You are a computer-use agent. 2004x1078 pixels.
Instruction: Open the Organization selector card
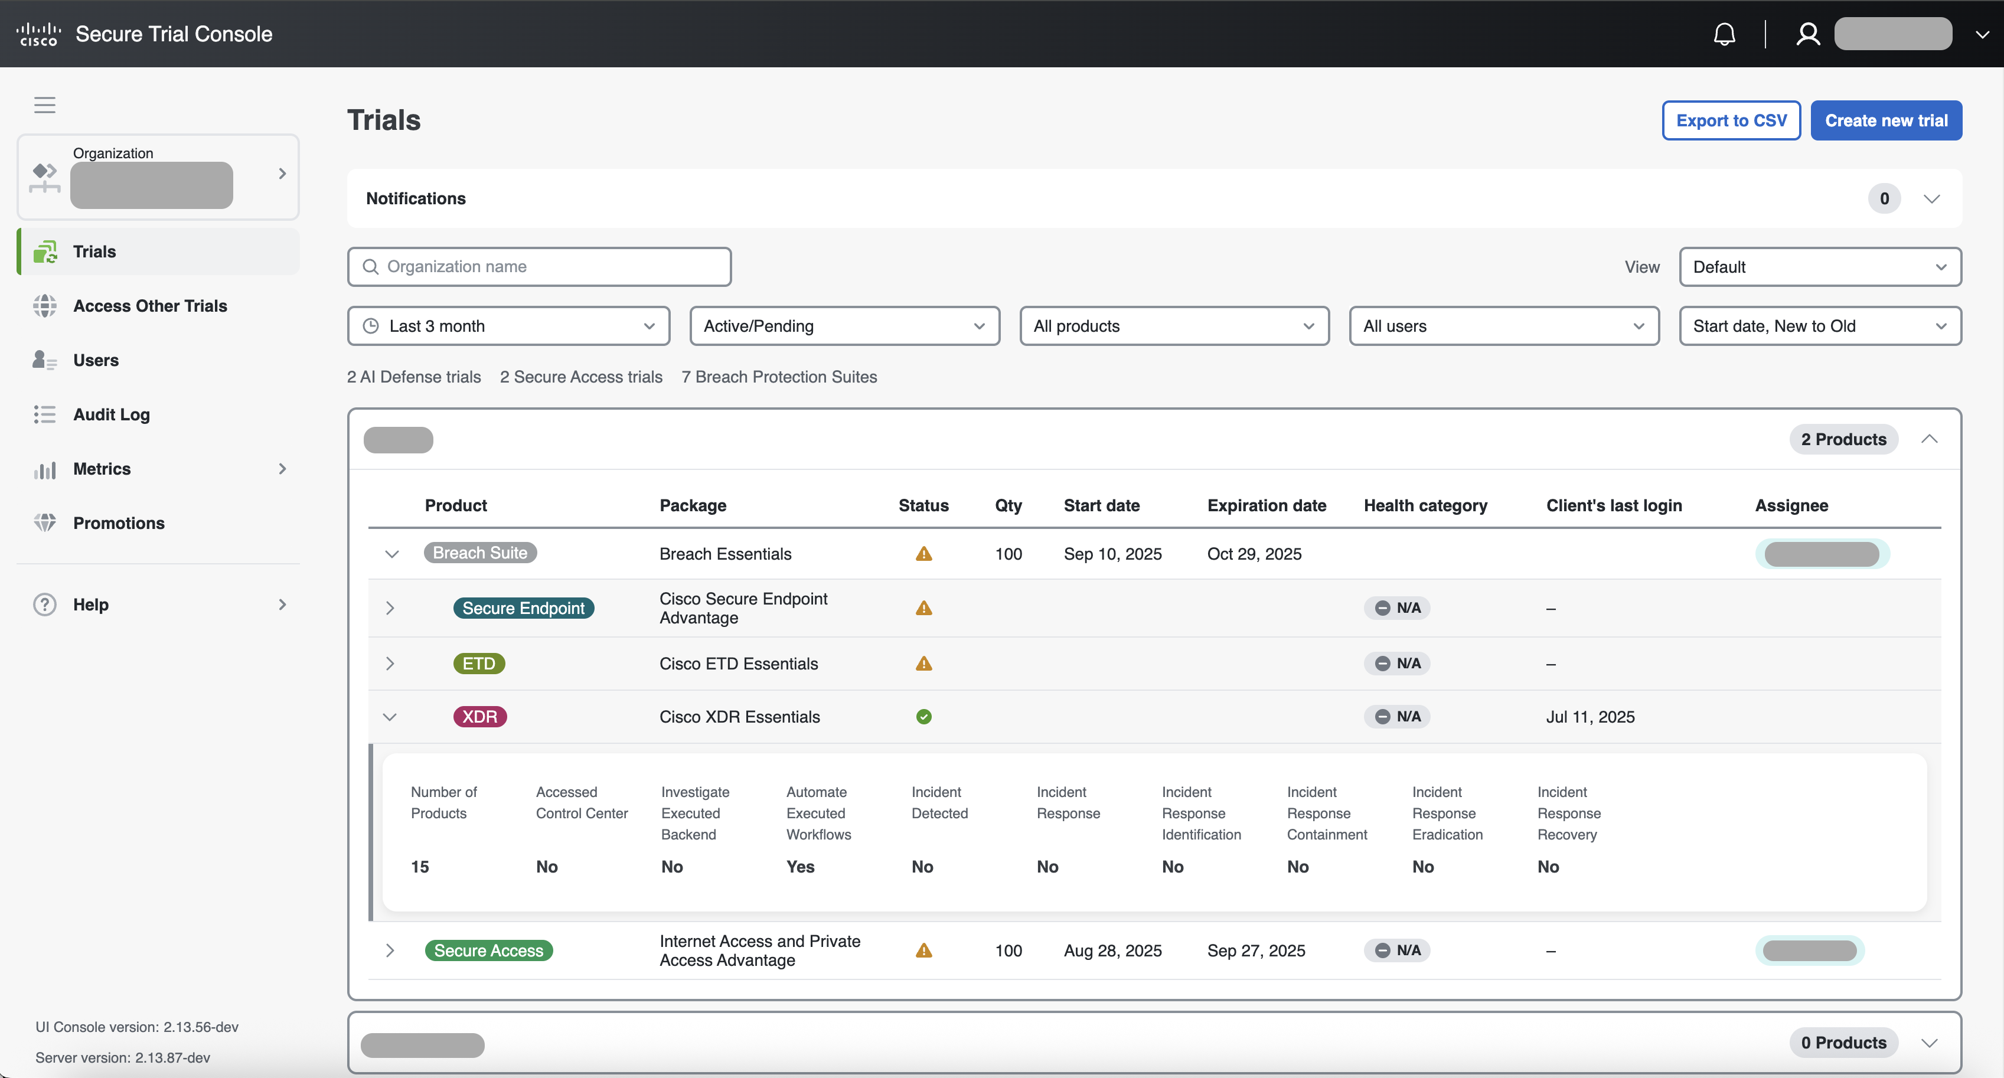point(158,177)
